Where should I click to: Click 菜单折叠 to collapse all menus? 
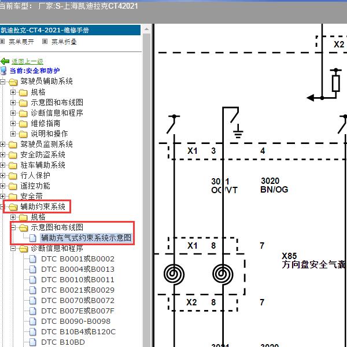click(x=64, y=42)
